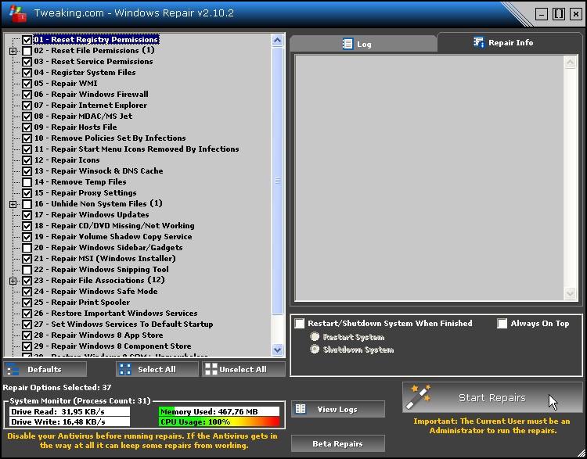587x459 pixels.
Task: Toggle Restart/Shutdown System When Finished checkbox
Action: click(x=300, y=323)
